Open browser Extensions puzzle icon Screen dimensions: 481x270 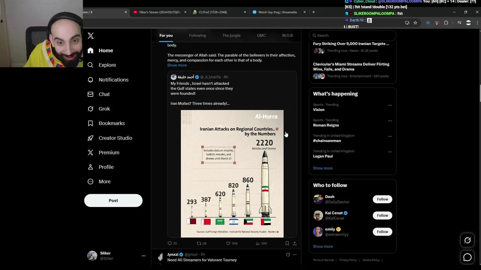[x=446, y=23]
